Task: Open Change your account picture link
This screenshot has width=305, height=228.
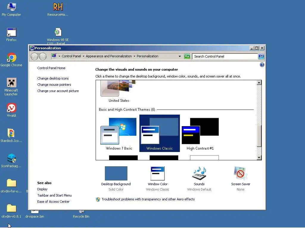Action: (58, 91)
